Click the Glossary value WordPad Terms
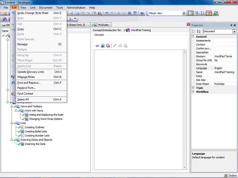 [223, 56]
